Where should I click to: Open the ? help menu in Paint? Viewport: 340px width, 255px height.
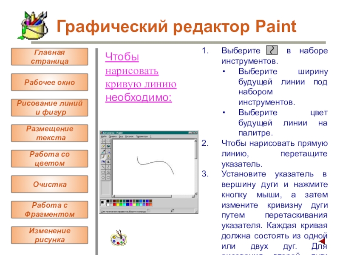coord(150,136)
